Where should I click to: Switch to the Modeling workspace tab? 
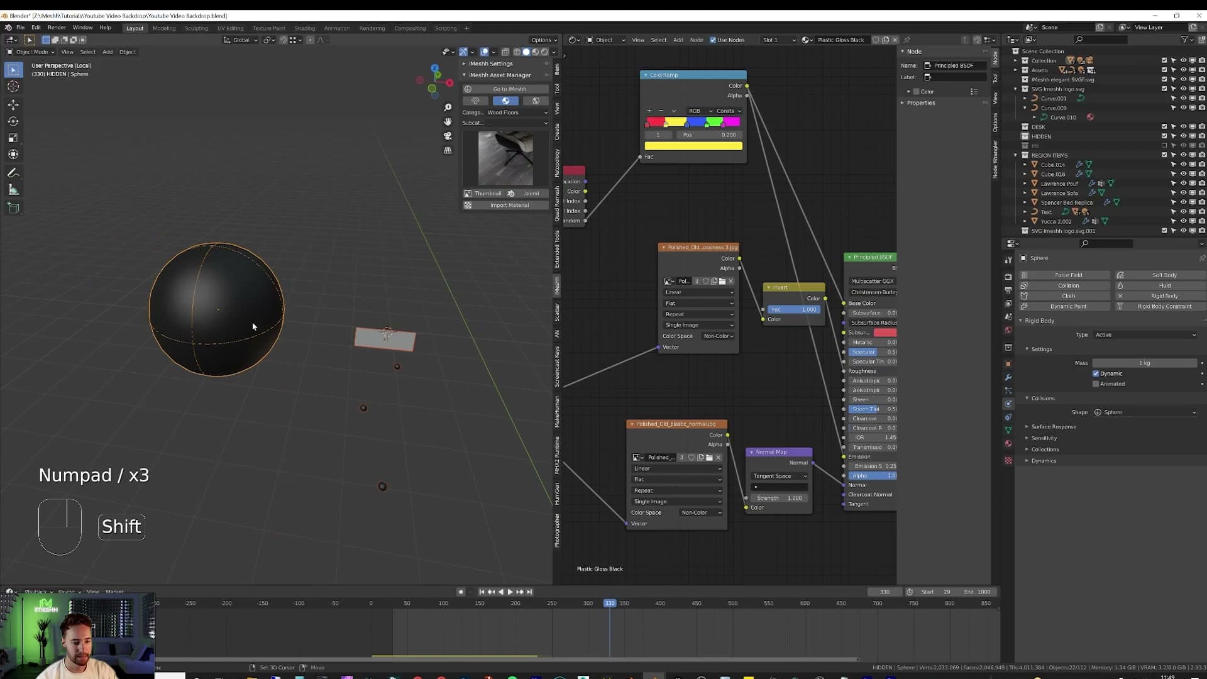pyautogui.click(x=164, y=28)
